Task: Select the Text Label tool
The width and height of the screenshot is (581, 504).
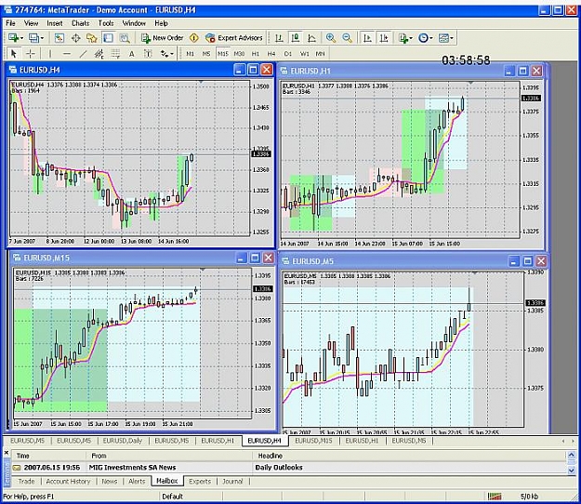Action: [148, 54]
